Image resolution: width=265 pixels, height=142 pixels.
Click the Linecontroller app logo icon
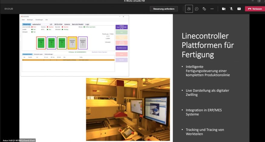pyautogui.click(x=22, y=17)
